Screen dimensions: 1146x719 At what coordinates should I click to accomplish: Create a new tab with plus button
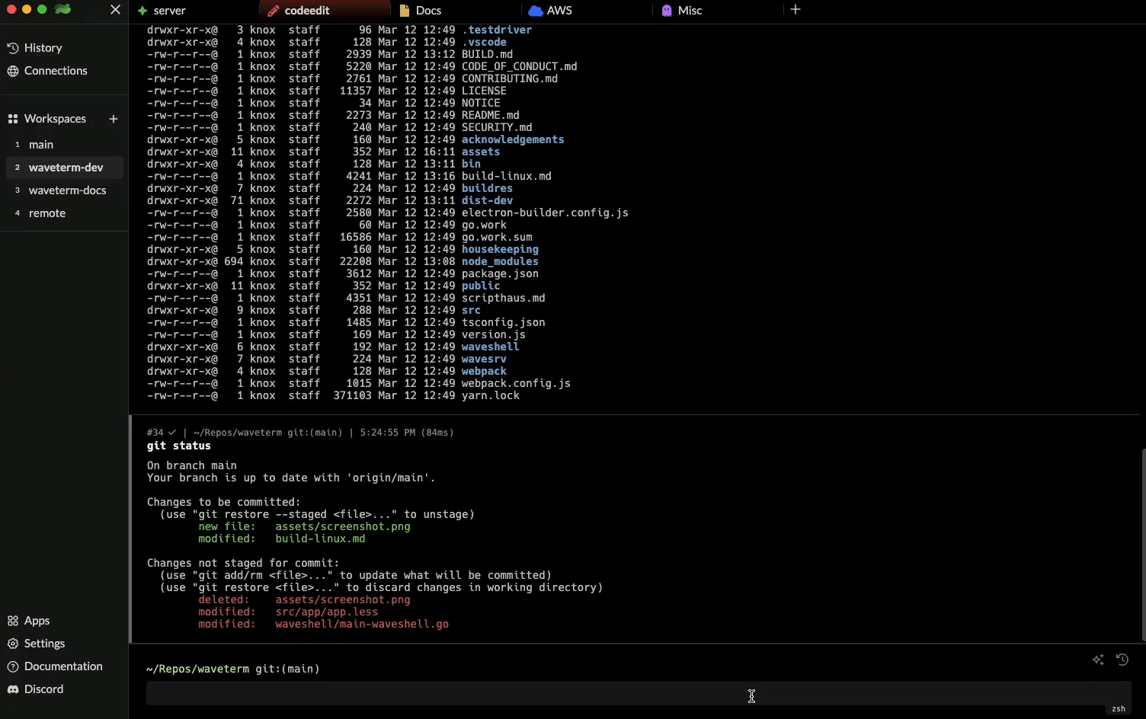click(795, 10)
